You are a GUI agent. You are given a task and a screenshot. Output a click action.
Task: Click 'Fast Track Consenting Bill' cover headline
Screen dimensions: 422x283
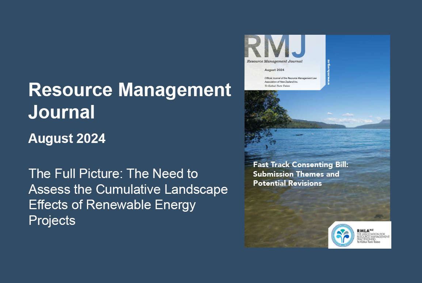point(301,165)
